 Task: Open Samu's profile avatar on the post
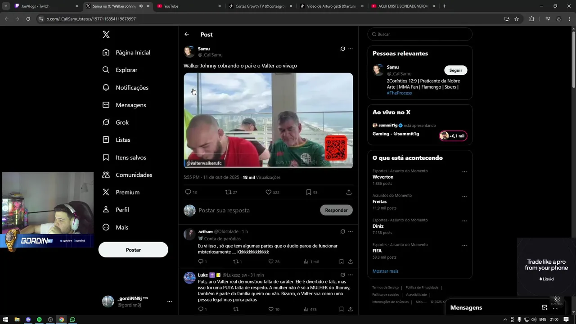coord(189,52)
